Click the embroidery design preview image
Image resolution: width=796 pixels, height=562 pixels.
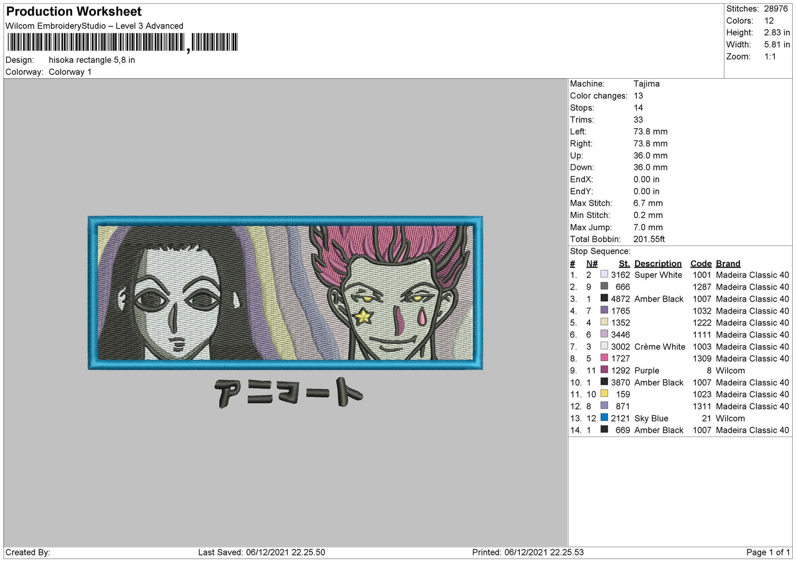coord(285,293)
